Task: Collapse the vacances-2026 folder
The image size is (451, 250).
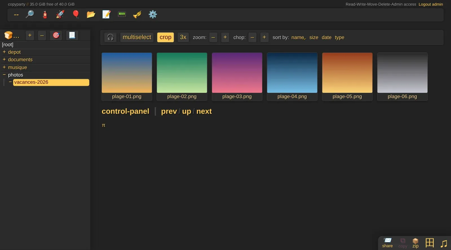Action: (x=10, y=82)
